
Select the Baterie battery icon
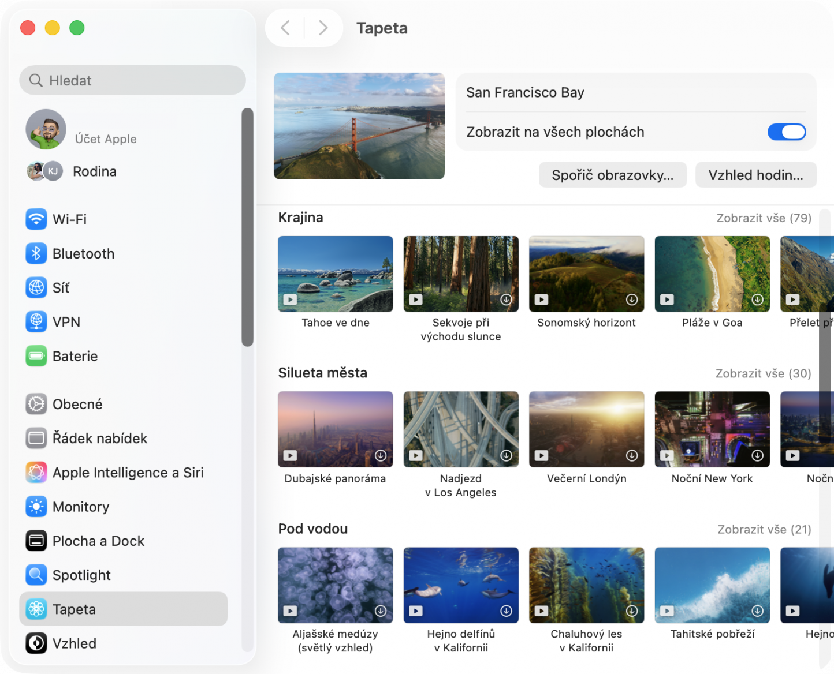pyautogui.click(x=36, y=356)
